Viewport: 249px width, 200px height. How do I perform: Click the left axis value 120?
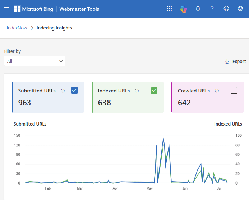[x=17, y=145]
